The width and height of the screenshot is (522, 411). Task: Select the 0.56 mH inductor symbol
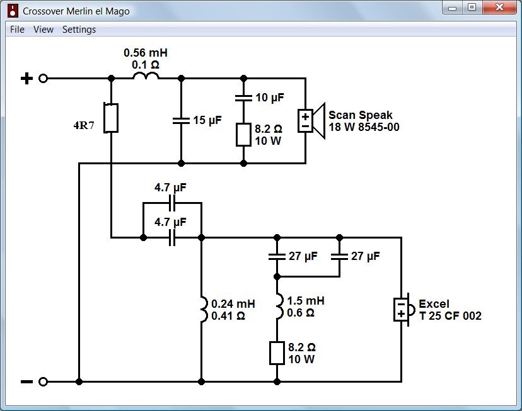pyautogui.click(x=146, y=76)
